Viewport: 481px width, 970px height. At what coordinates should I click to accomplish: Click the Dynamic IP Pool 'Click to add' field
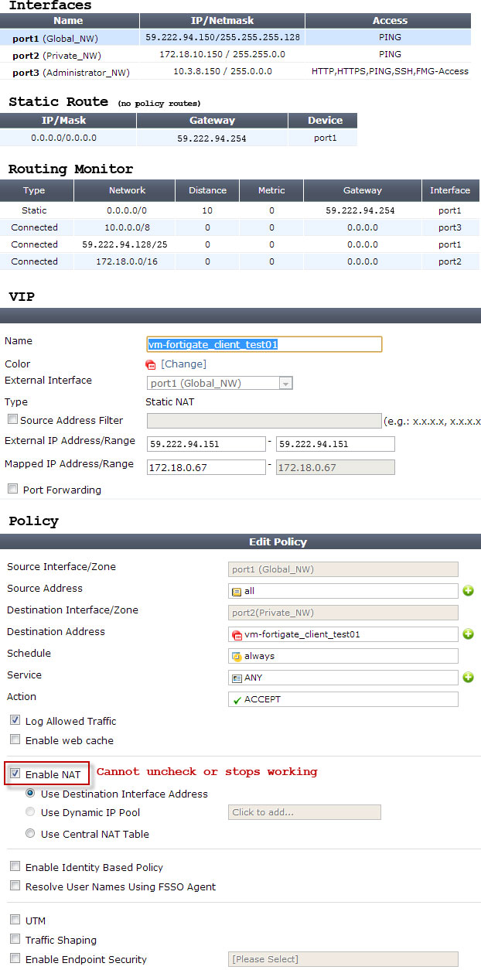click(x=305, y=812)
